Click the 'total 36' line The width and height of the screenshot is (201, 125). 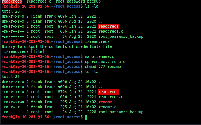click(x=11, y=77)
